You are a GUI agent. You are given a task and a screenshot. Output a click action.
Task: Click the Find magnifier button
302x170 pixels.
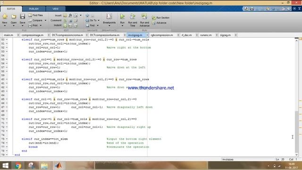90,25
